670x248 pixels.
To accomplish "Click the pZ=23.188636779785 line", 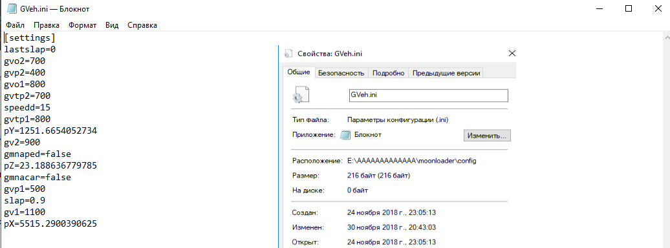I will tap(51, 165).
